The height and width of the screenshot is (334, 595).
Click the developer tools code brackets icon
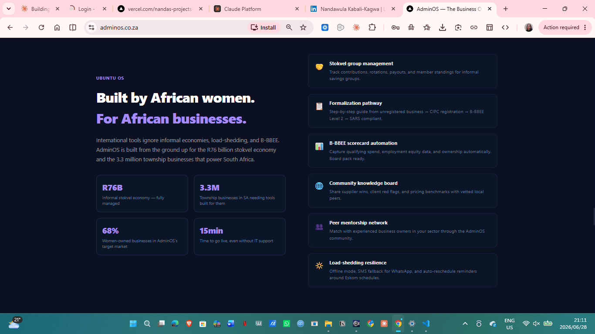tap(505, 27)
